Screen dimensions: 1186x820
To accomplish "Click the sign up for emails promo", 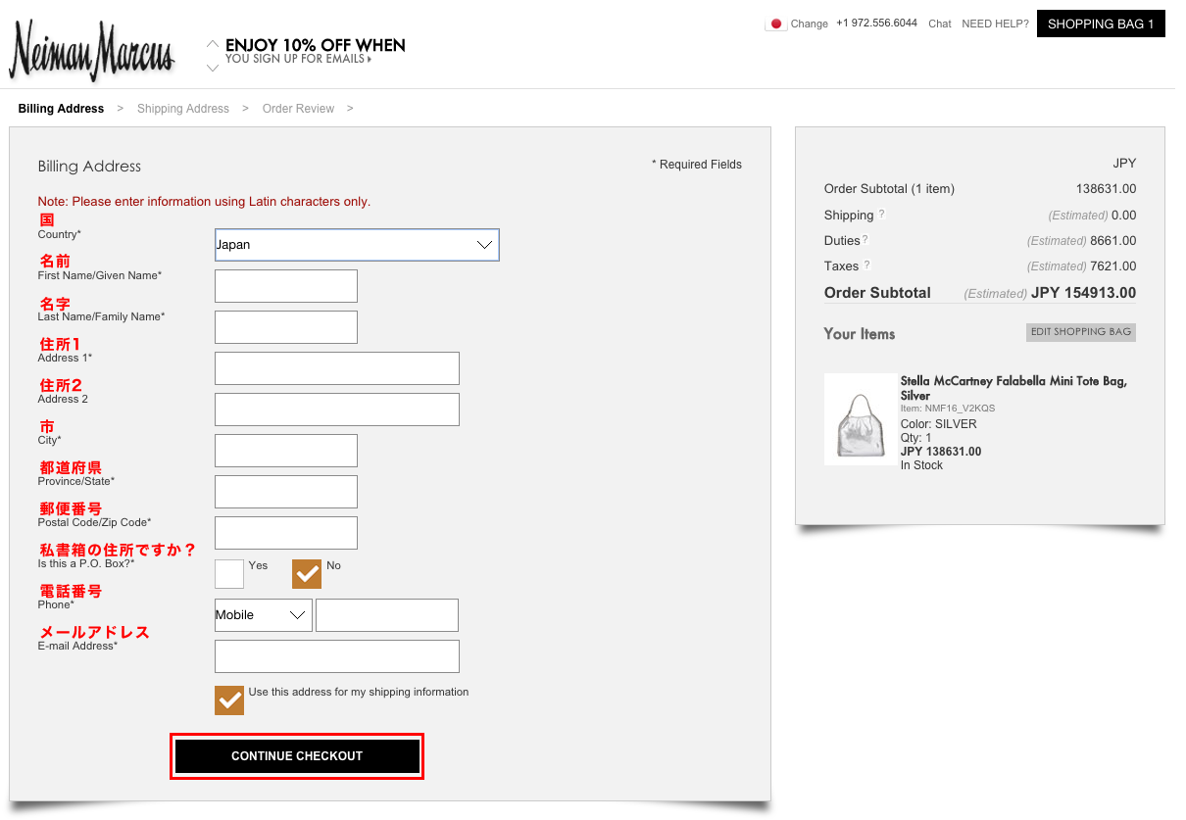I will tap(315, 51).
